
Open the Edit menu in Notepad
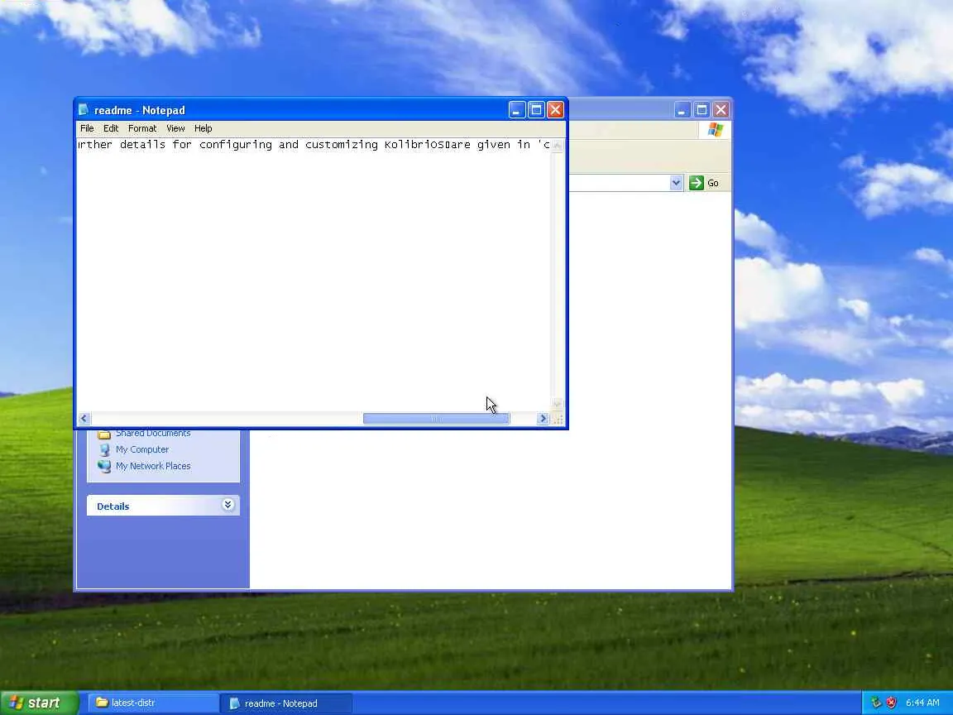pos(111,128)
